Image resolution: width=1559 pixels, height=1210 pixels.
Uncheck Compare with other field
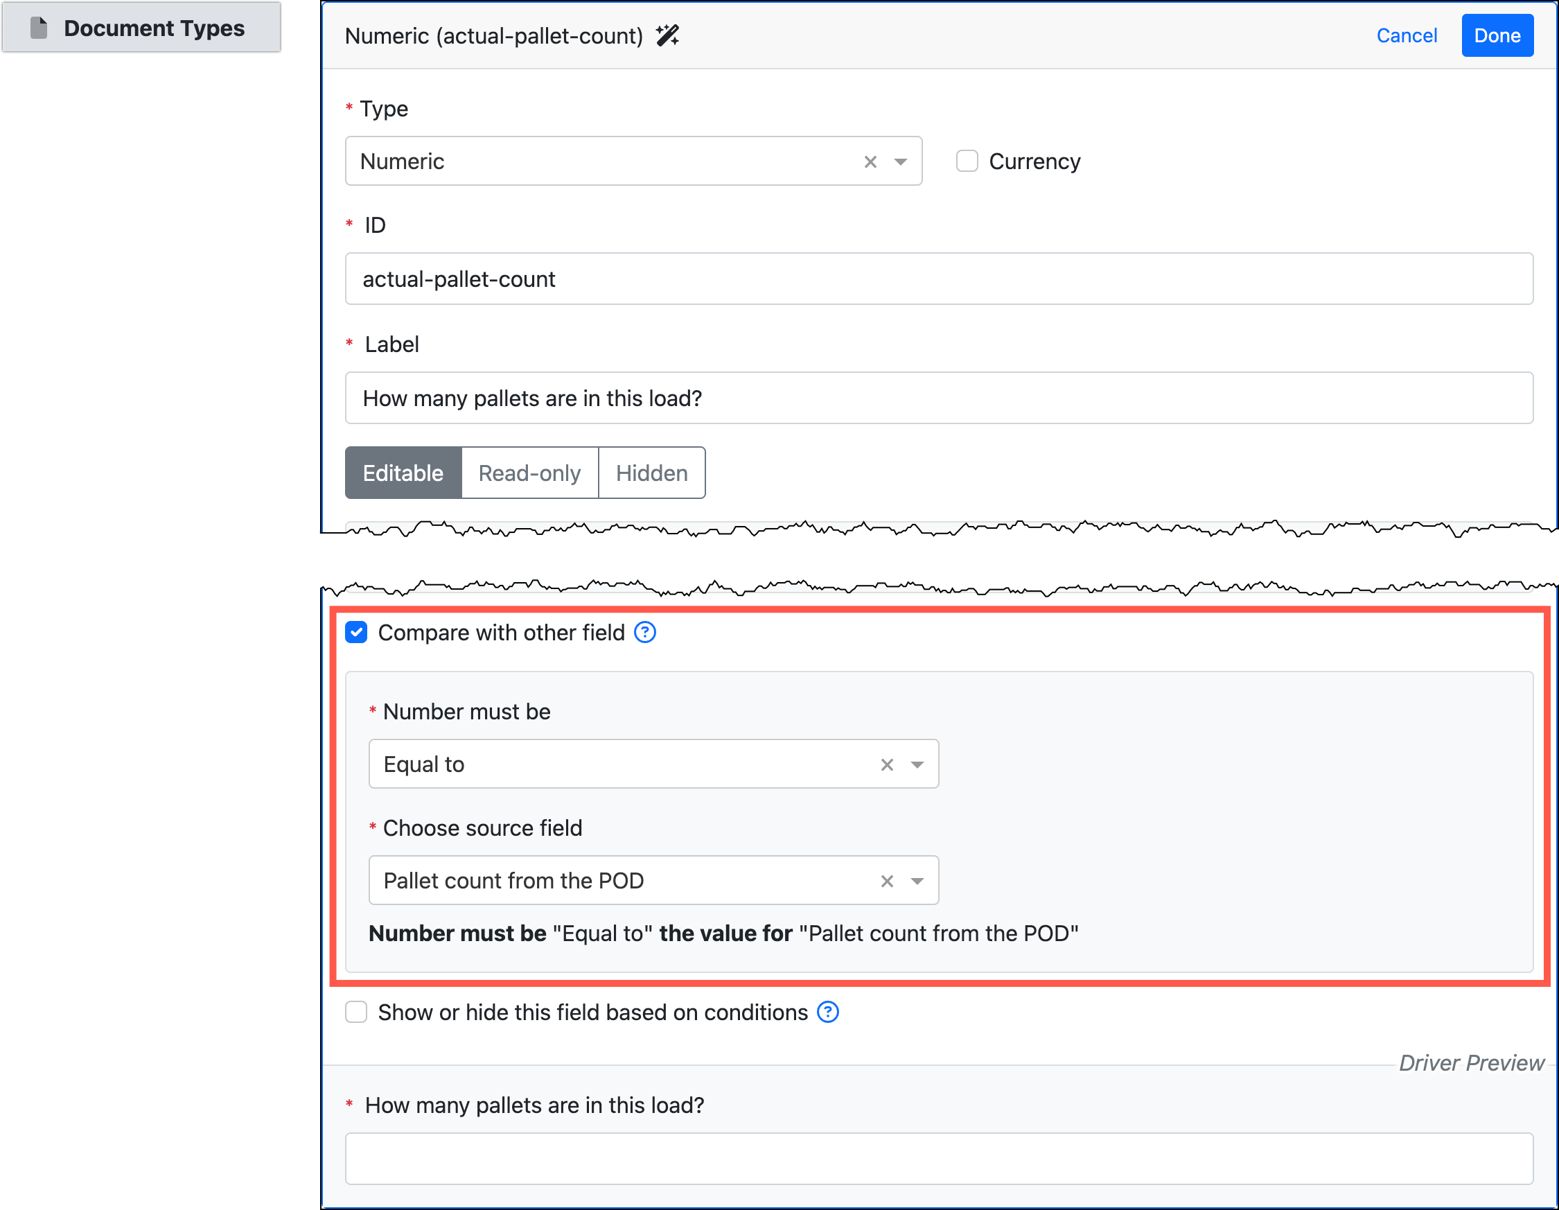tap(356, 633)
